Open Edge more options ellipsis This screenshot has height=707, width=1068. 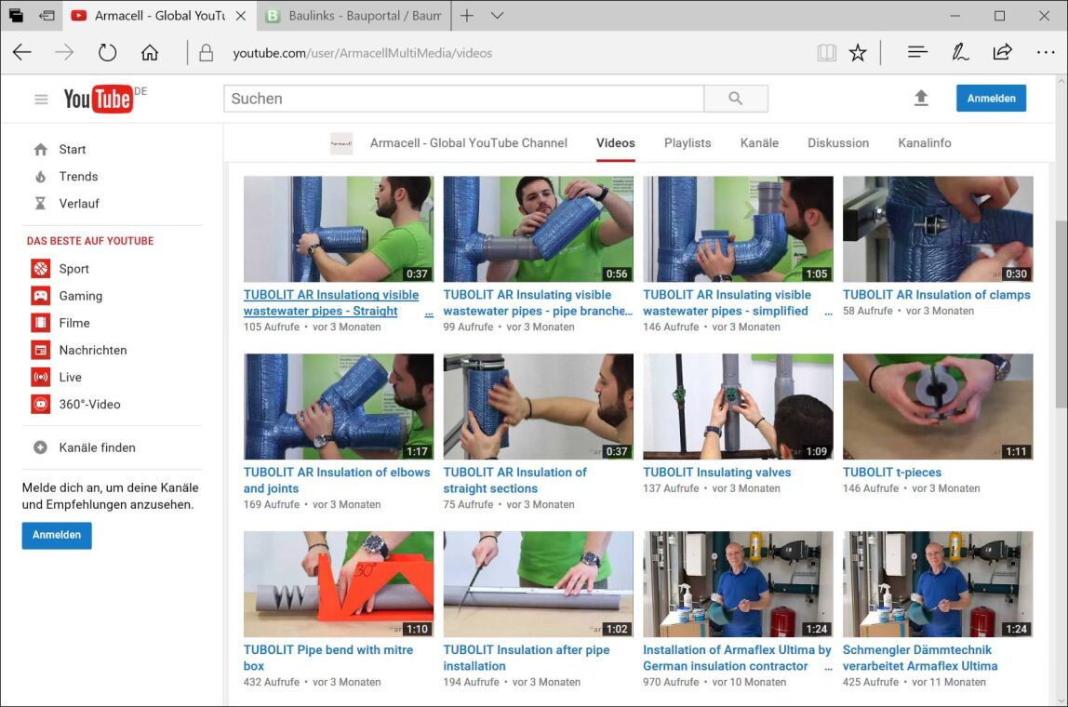(x=1046, y=52)
